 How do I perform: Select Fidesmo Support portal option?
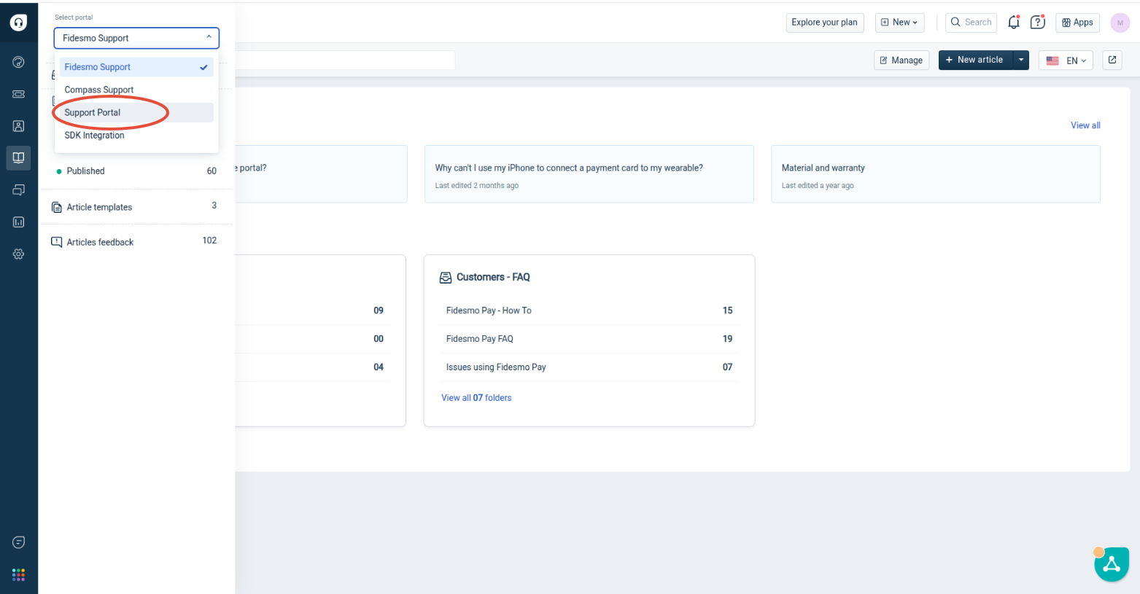click(136, 67)
